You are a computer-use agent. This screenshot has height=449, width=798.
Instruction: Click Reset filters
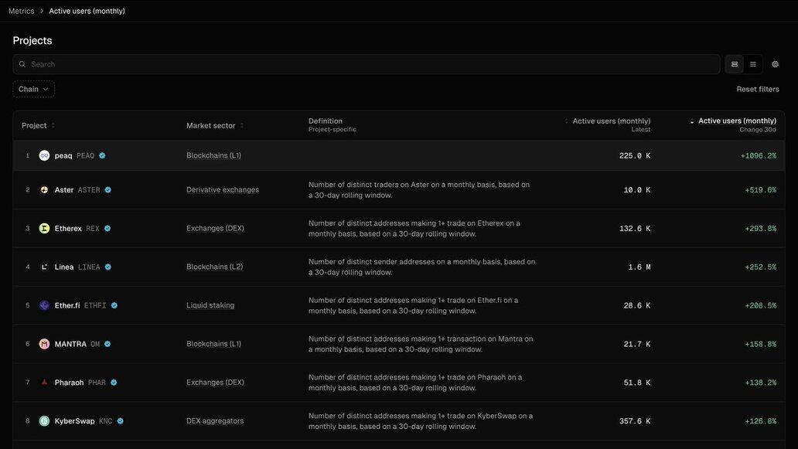point(757,89)
